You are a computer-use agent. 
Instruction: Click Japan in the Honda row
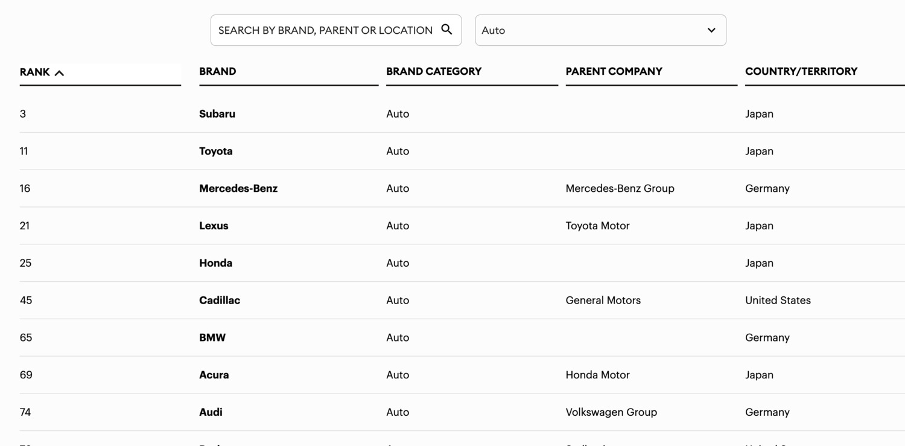[x=759, y=263]
